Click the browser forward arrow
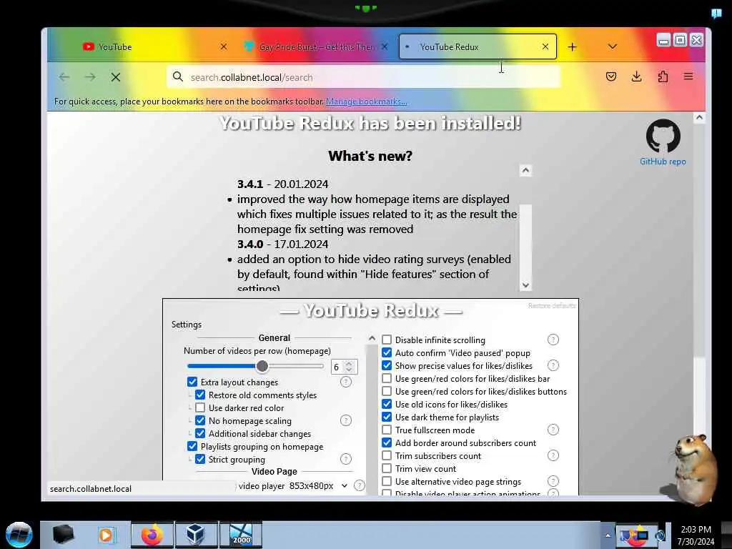732x549 pixels. [x=90, y=77]
